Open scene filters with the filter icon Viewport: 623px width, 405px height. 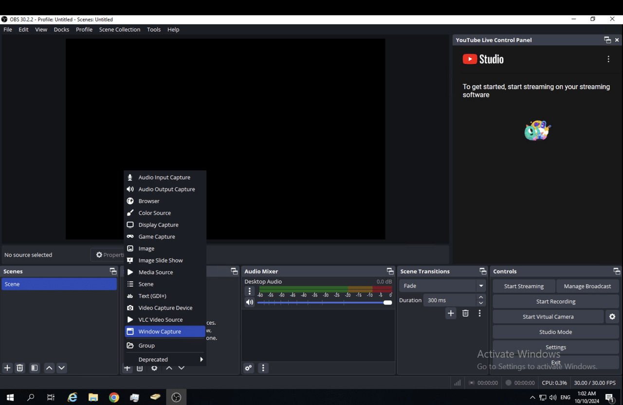click(34, 368)
